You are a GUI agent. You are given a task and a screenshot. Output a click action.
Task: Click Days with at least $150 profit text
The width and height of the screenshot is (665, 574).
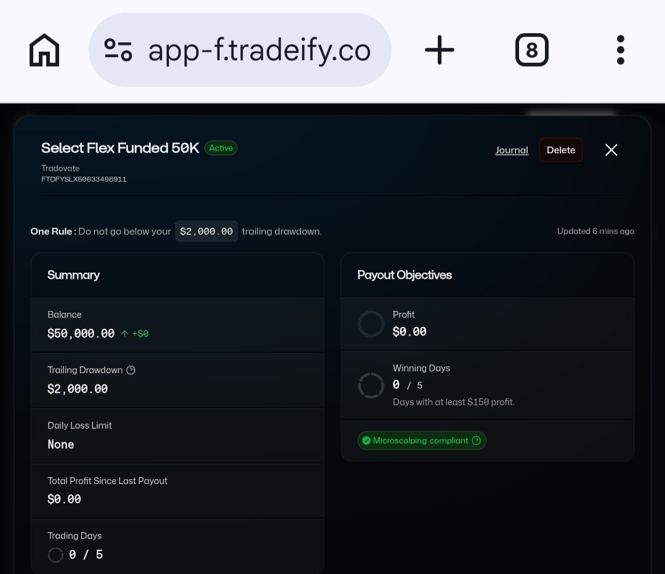click(x=453, y=402)
